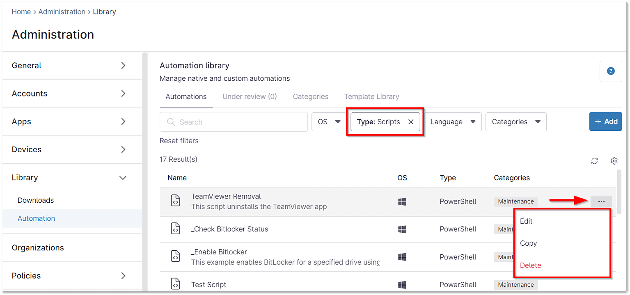Switch to the Template Library tab
The height and width of the screenshot is (295, 630).
click(x=371, y=97)
